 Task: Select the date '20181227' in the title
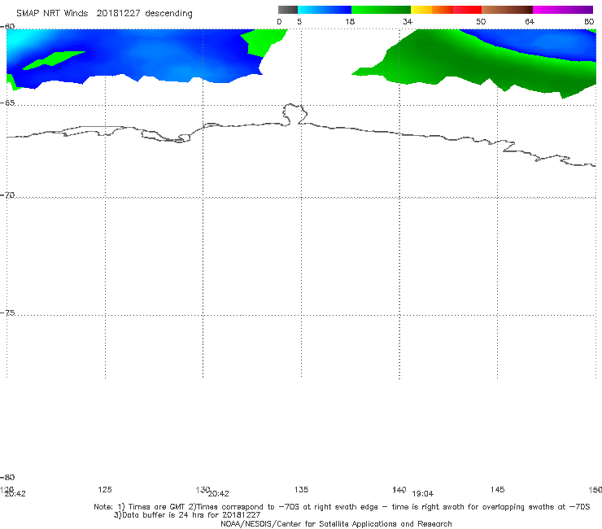[118, 13]
